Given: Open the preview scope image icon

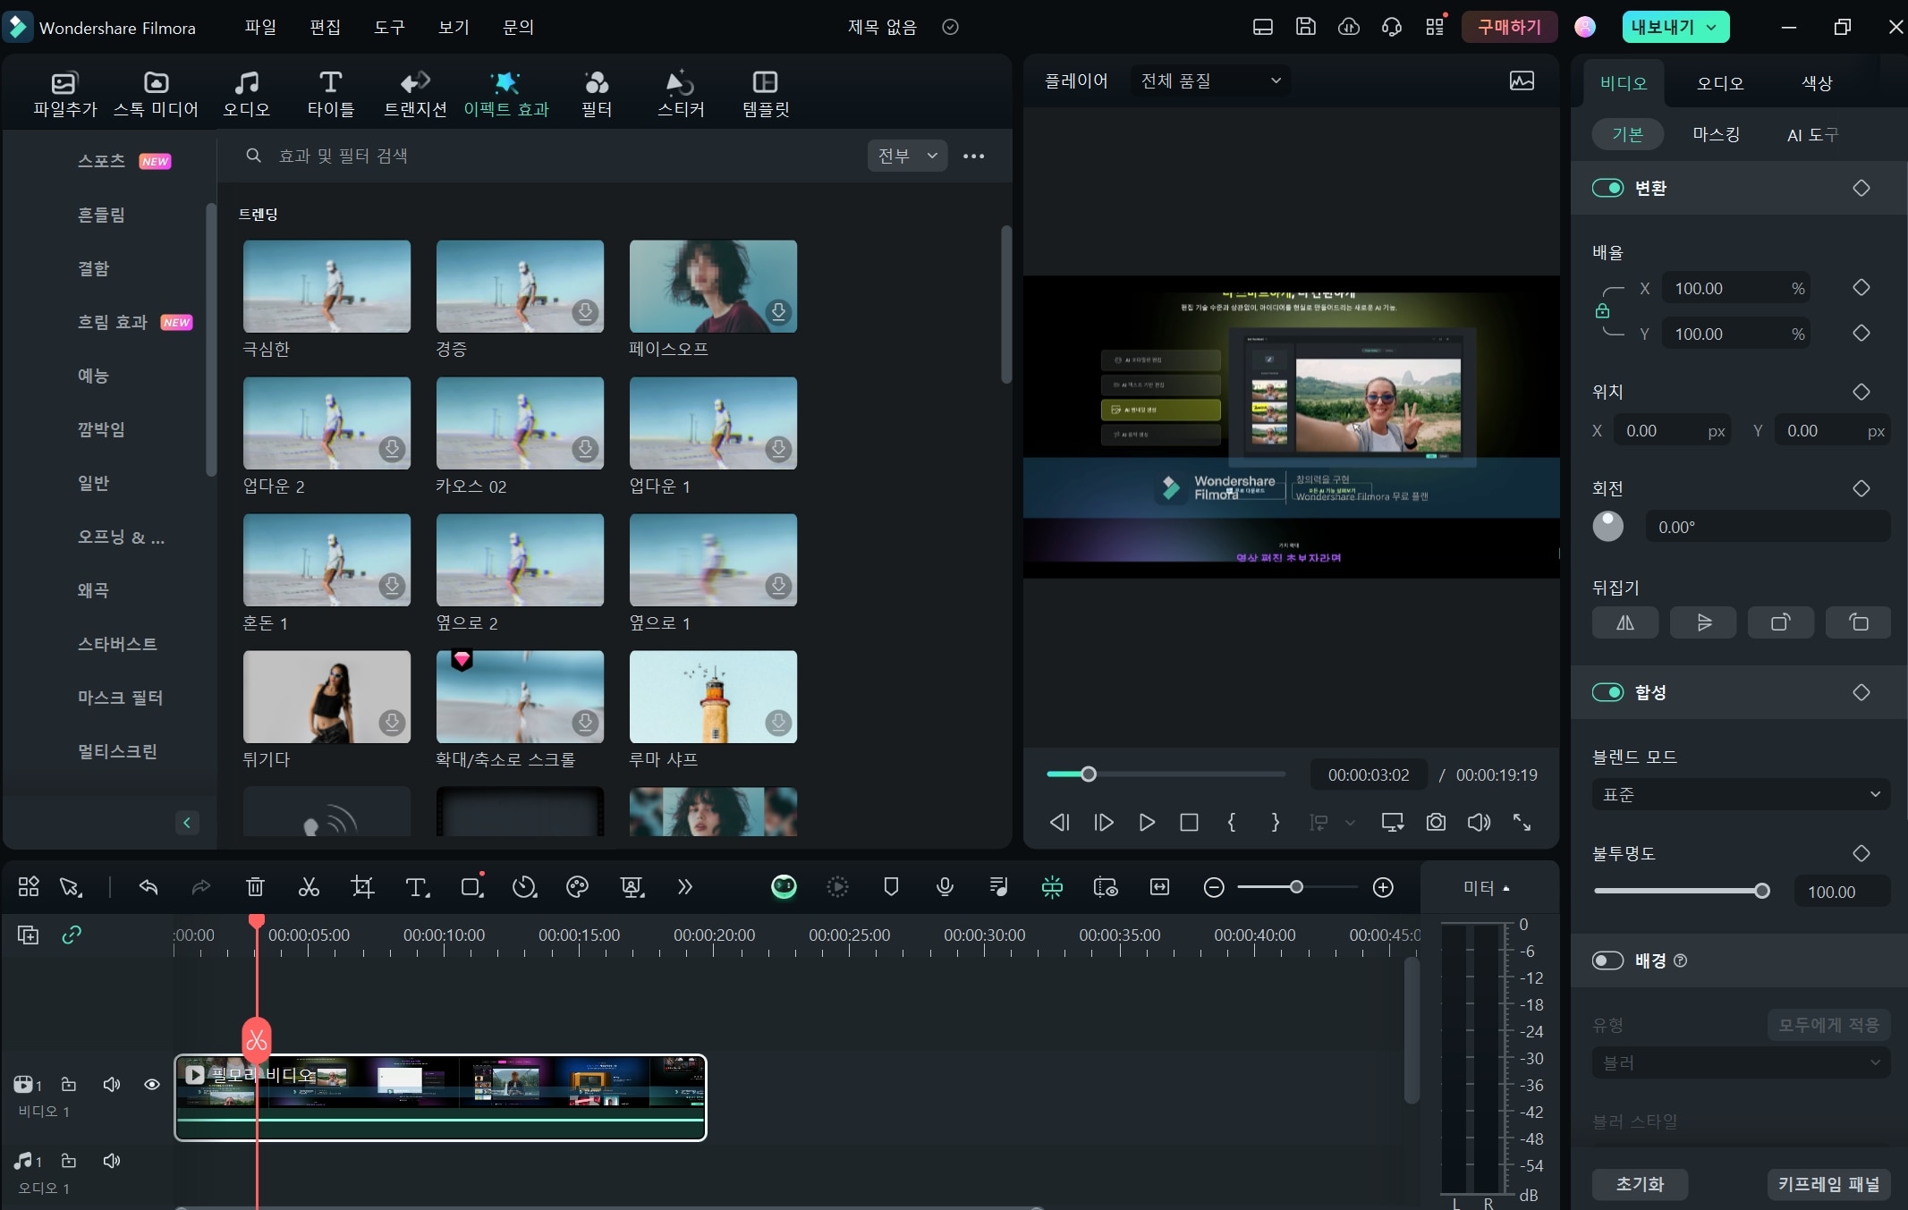Looking at the screenshot, I should pos(1522,80).
